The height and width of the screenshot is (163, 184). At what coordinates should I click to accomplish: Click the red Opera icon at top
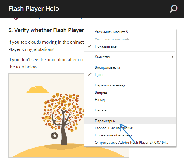pos(15,18)
